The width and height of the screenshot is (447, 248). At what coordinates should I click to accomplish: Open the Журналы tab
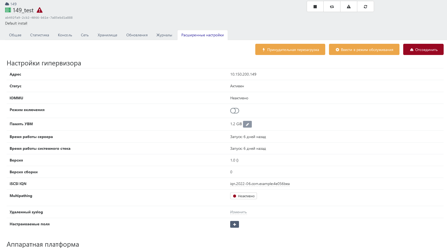point(164,35)
